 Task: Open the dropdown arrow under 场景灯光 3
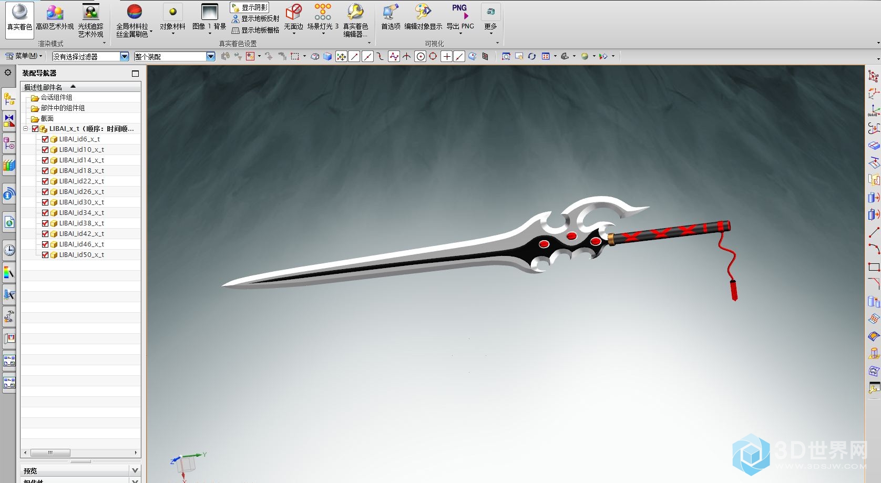(x=323, y=34)
